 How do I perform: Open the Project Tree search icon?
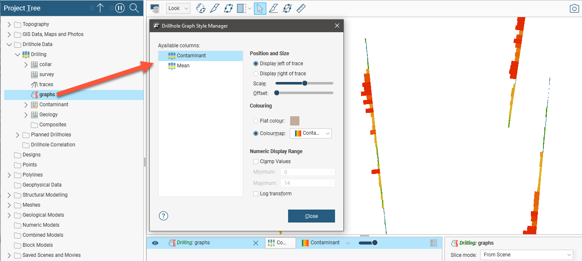pyautogui.click(x=134, y=8)
